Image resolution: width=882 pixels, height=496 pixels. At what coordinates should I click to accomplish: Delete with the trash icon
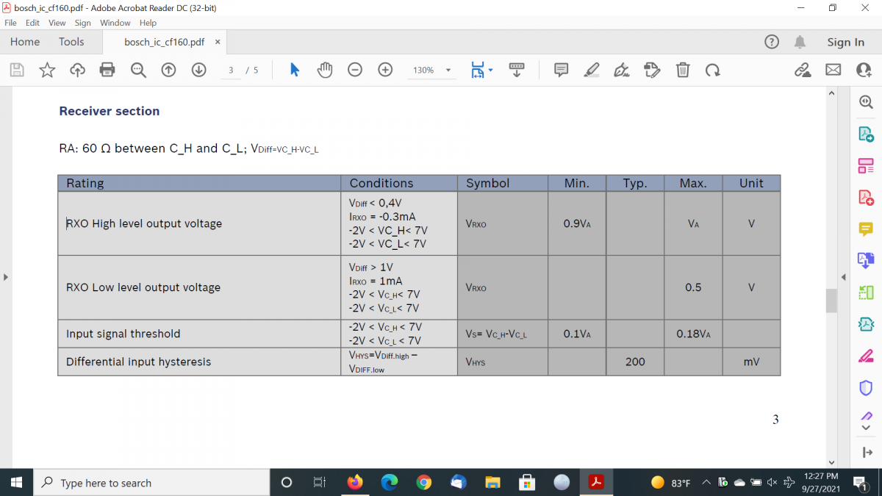click(683, 70)
